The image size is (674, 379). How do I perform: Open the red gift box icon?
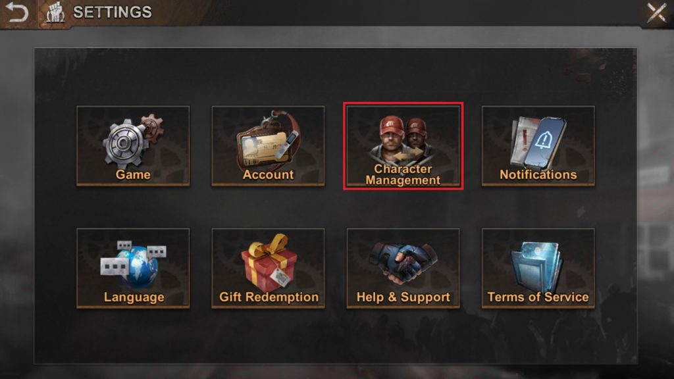coord(269,262)
